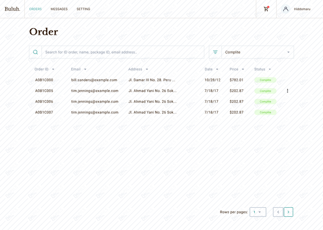Sort by the Status column arrow
This screenshot has height=230, width=323.
click(270, 69)
